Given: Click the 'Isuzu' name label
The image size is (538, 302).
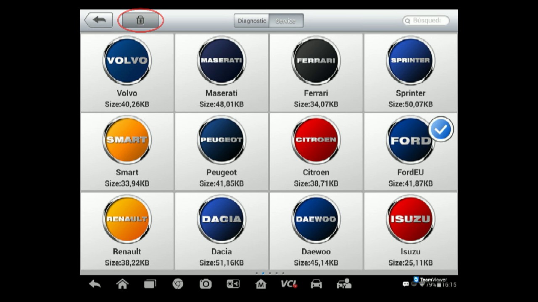Looking at the screenshot, I should 411,252.
